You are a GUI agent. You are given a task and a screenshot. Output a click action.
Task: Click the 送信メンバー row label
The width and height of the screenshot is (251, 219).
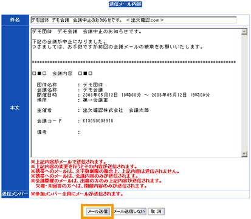click(x=15, y=194)
